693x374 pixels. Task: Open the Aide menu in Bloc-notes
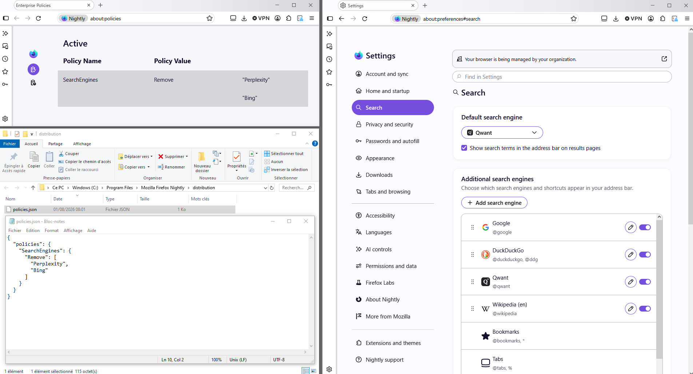(92, 231)
